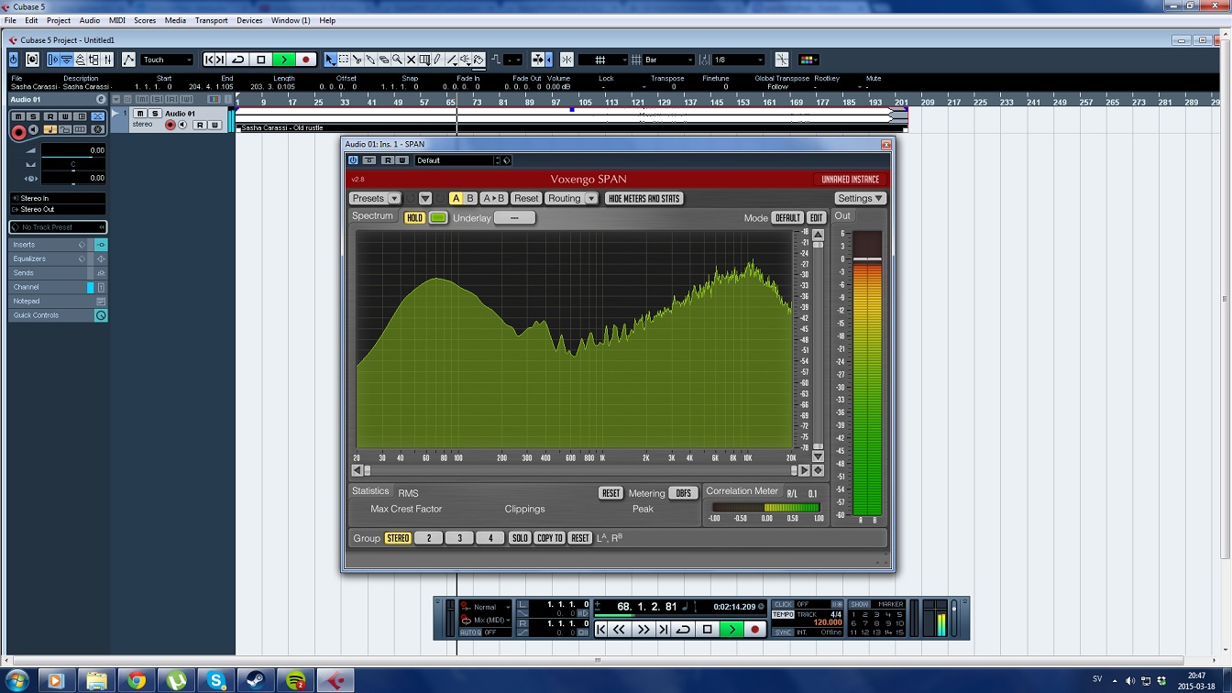Image resolution: width=1232 pixels, height=693 pixels.
Task: Open the Underlay selector in SPAN
Action: click(x=514, y=218)
